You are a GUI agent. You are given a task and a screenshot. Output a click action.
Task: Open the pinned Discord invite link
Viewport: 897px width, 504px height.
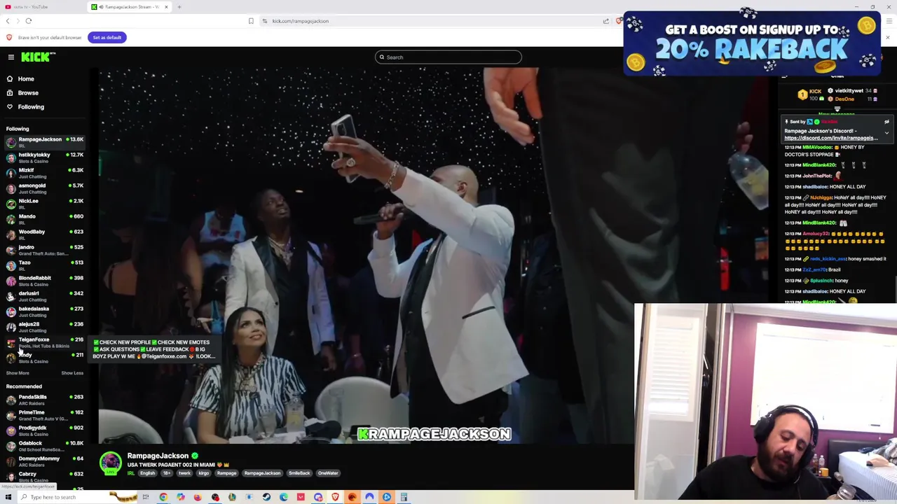coord(831,138)
